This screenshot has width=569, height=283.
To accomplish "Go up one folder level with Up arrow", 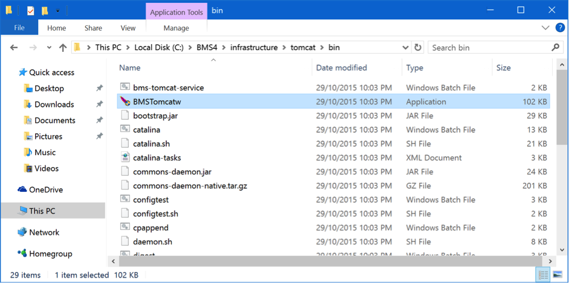I will [x=63, y=48].
